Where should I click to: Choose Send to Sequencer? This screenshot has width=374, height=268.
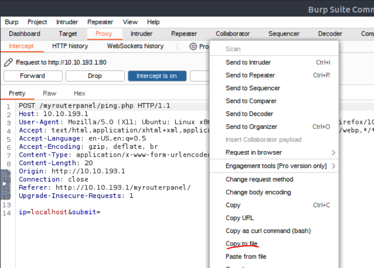click(274, 88)
